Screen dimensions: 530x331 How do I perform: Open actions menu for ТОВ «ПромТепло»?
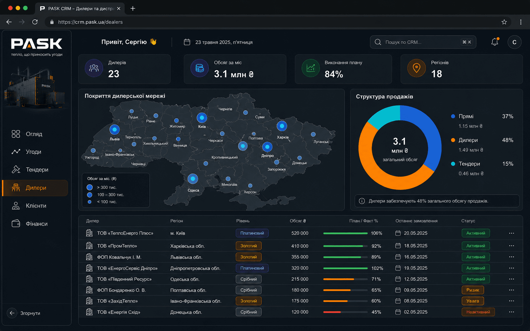(511, 246)
